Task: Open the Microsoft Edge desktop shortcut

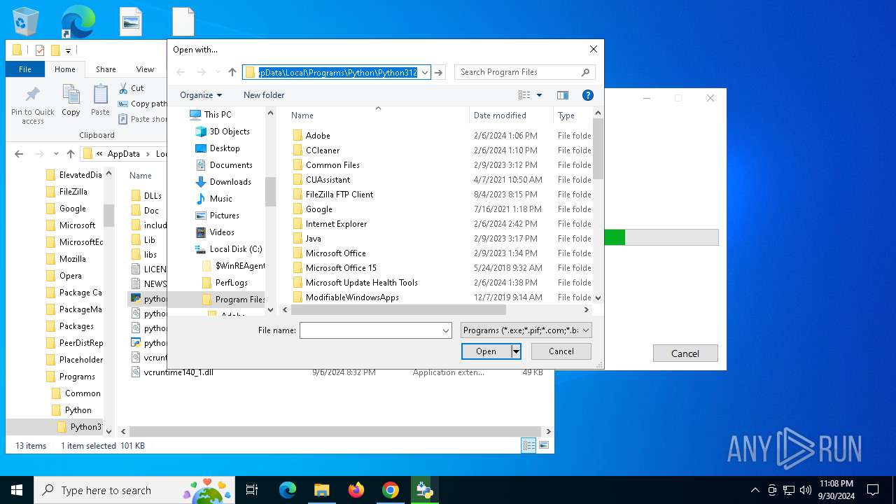Action: [x=78, y=21]
